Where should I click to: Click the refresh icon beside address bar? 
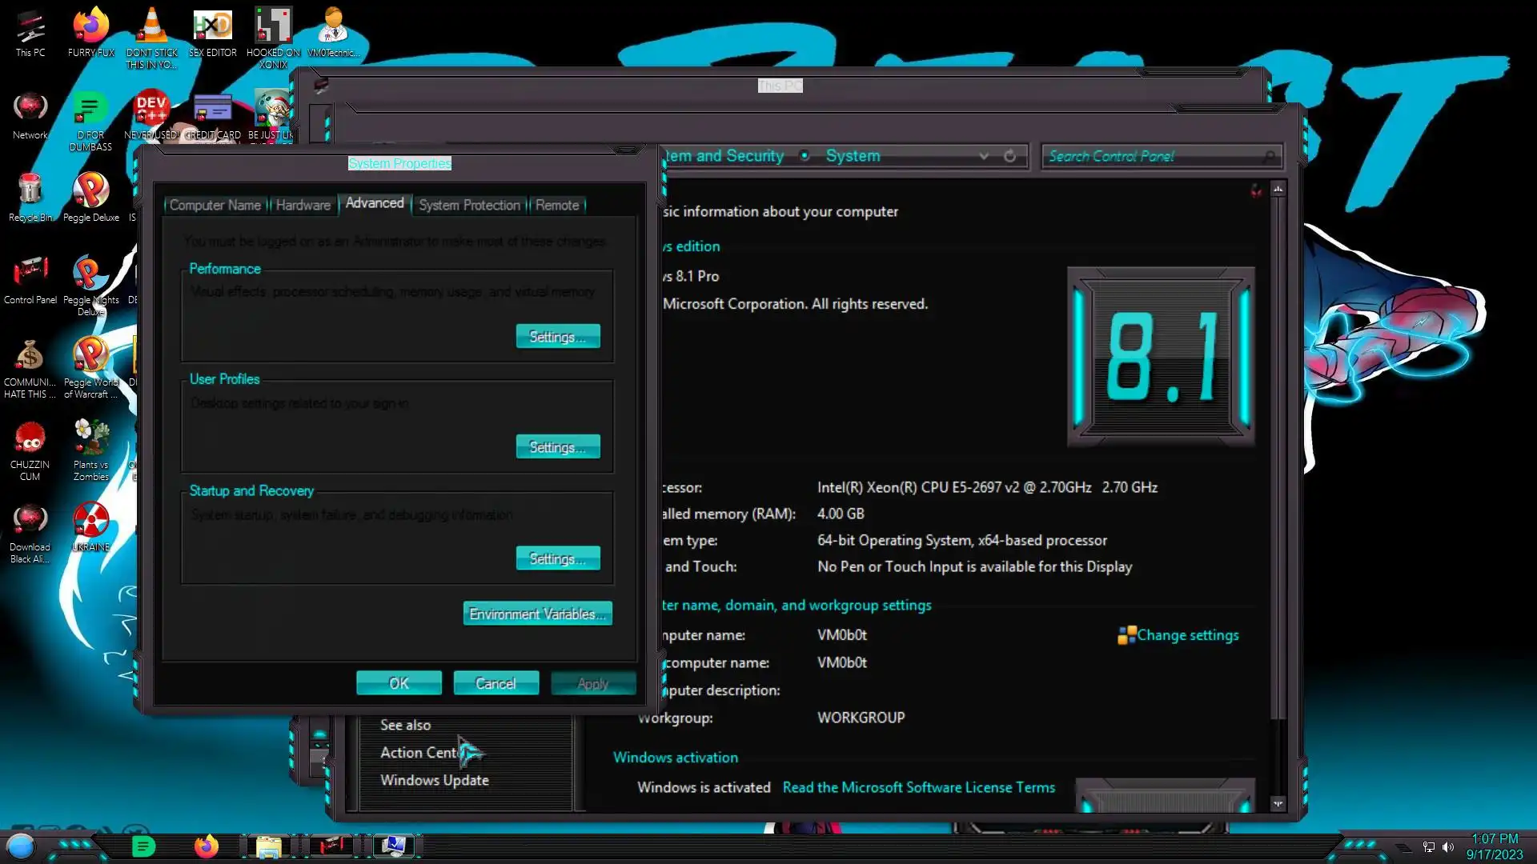(1010, 156)
